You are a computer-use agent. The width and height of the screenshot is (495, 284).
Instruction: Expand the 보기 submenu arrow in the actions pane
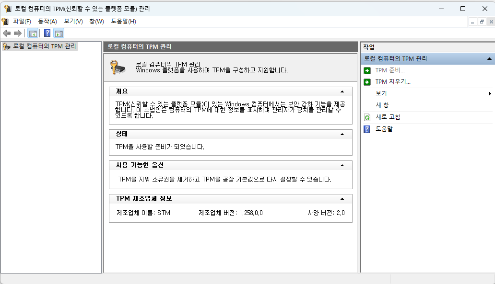[490, 93]
